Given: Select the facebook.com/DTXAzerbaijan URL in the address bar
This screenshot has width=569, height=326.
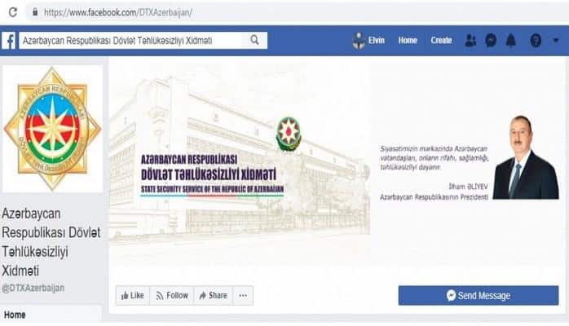Looking at the screenshot, I should pyautogui.click(x=118, y=13).
